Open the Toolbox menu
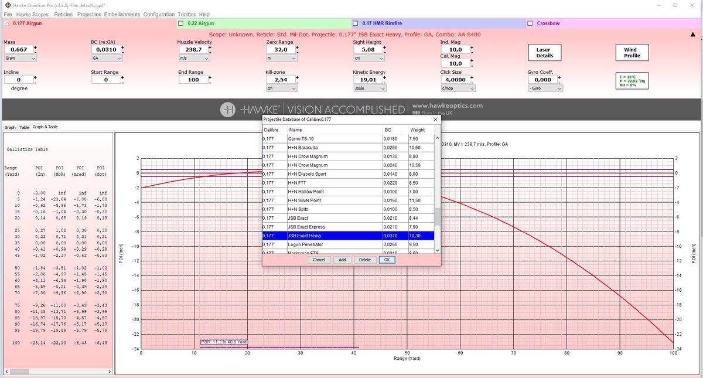This screenshot has width=703, height=378. [x=187, y=14]
